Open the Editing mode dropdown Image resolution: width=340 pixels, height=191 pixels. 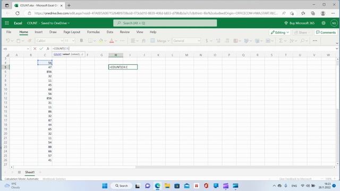[279, 32]
